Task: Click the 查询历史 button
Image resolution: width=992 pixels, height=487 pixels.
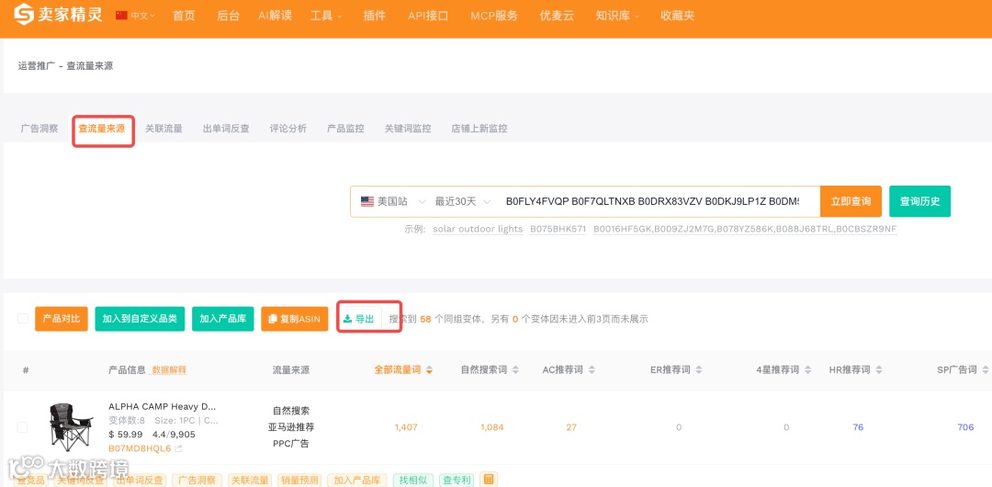Action: pyautogui.click(x=919, y=201)
